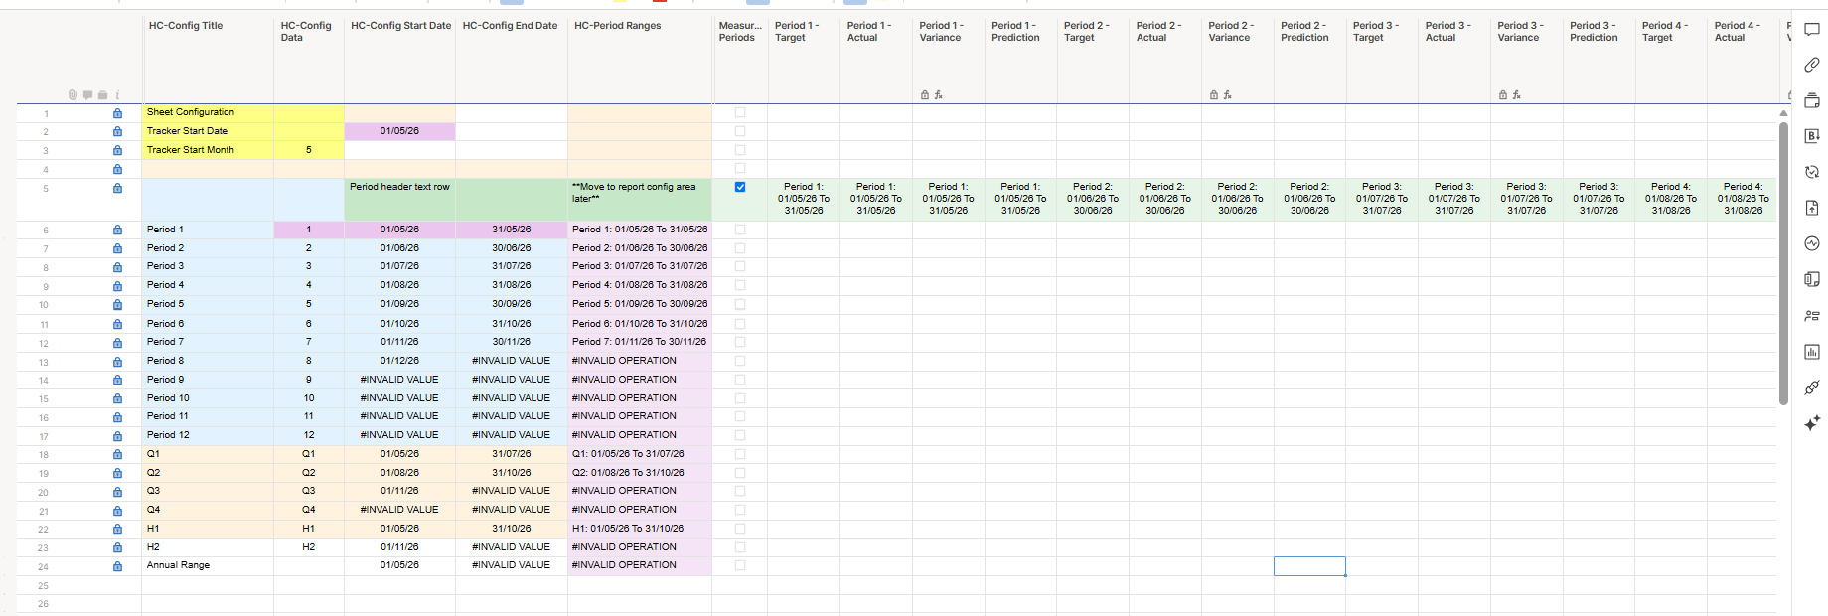1828x616 pixels.
Task: Click the lock icon on Q1 row
Action: [117, 454]
